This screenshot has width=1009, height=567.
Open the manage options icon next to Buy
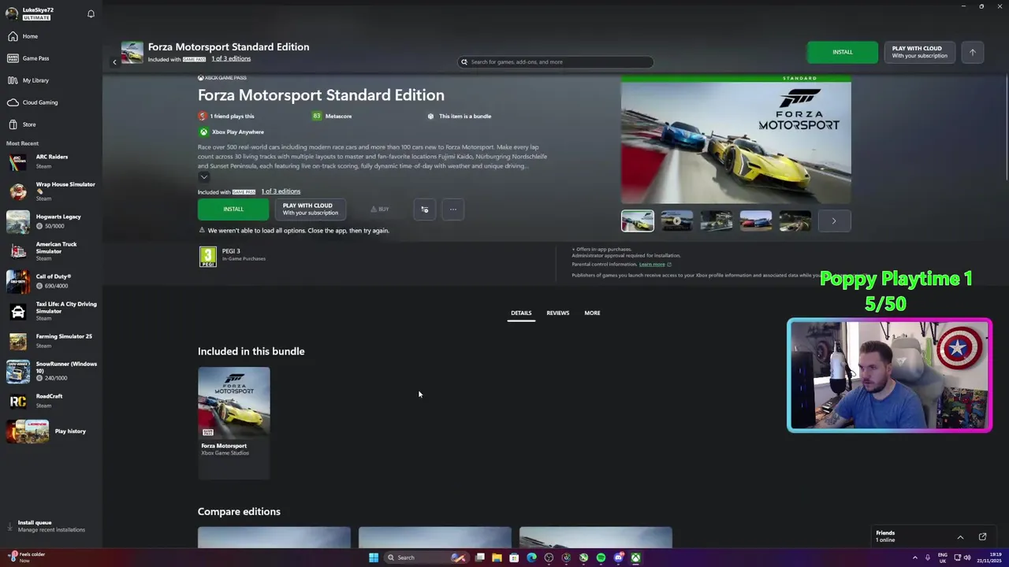[424, 209]
